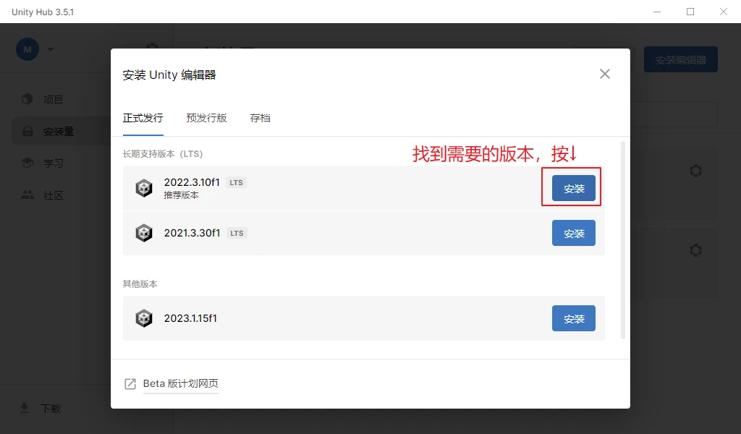
Task: Open 社区 in Hub sidebar
Action: [x=53, y=195]
